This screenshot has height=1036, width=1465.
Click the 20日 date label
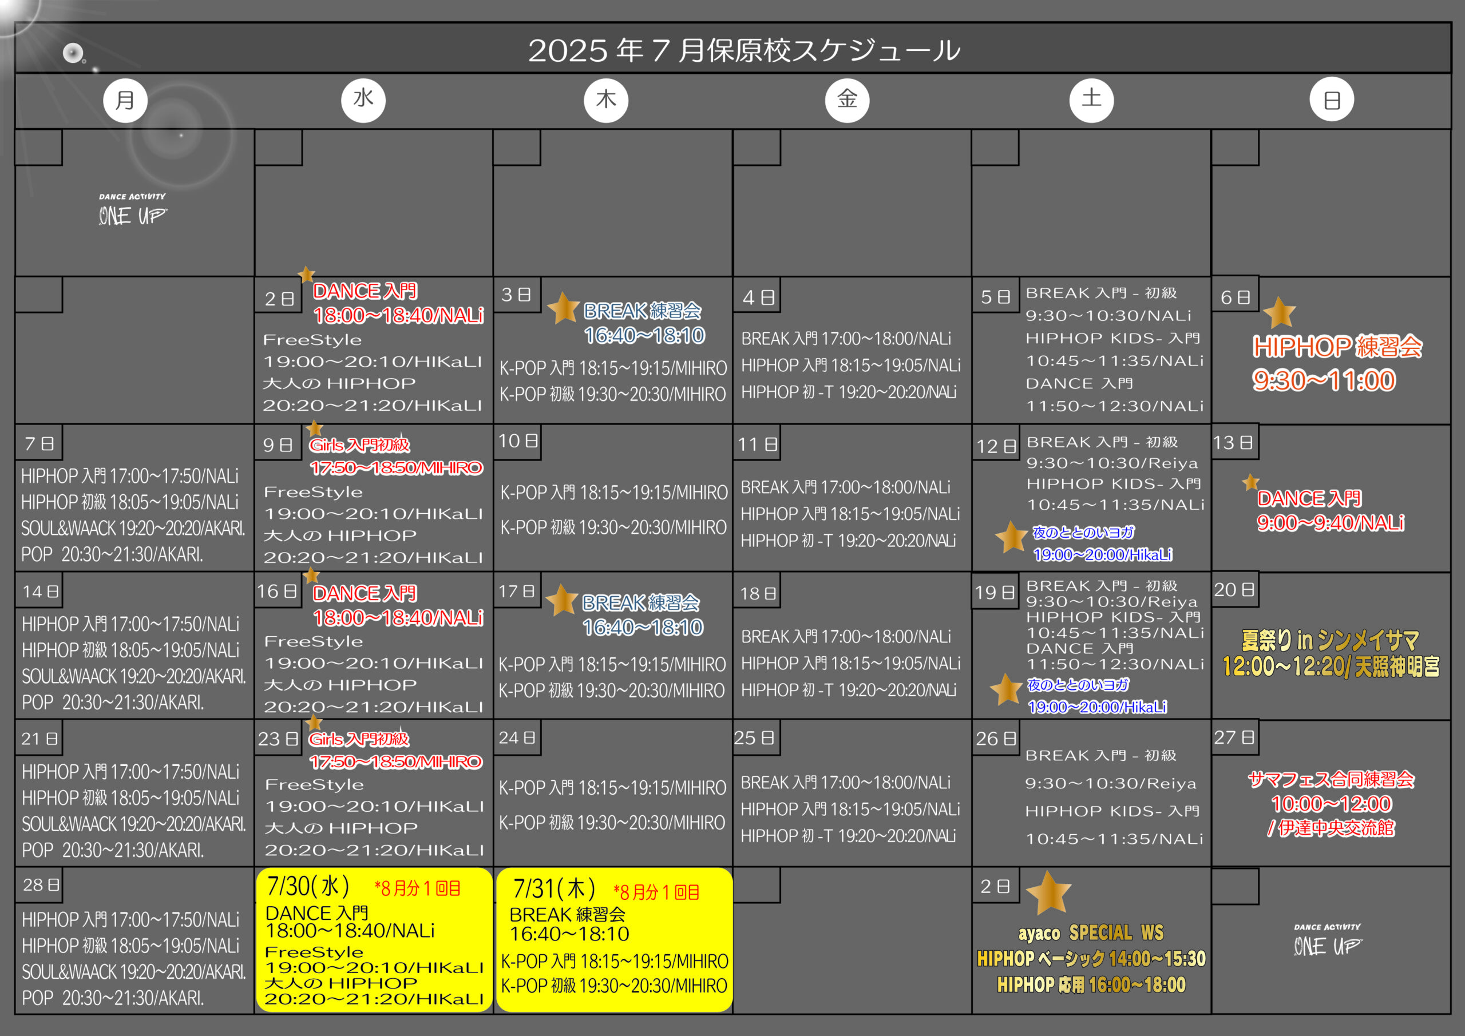(1234, 589)
